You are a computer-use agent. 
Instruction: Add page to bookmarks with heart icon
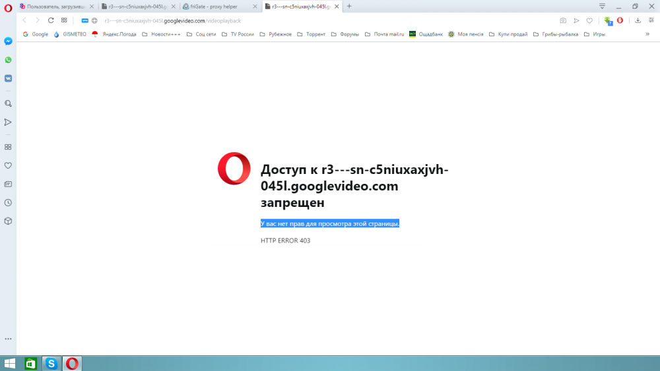[x=589, y=20]
